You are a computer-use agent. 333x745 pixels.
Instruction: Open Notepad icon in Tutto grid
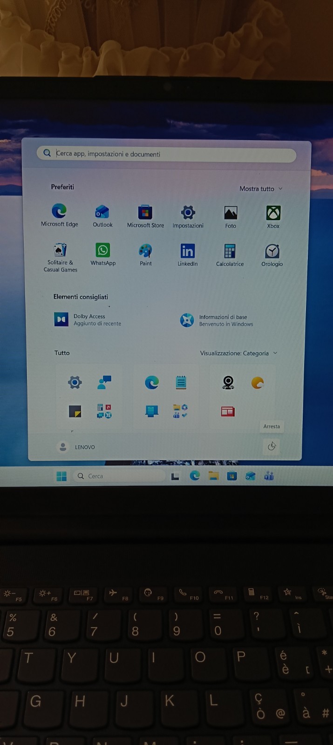pos(181,383)
